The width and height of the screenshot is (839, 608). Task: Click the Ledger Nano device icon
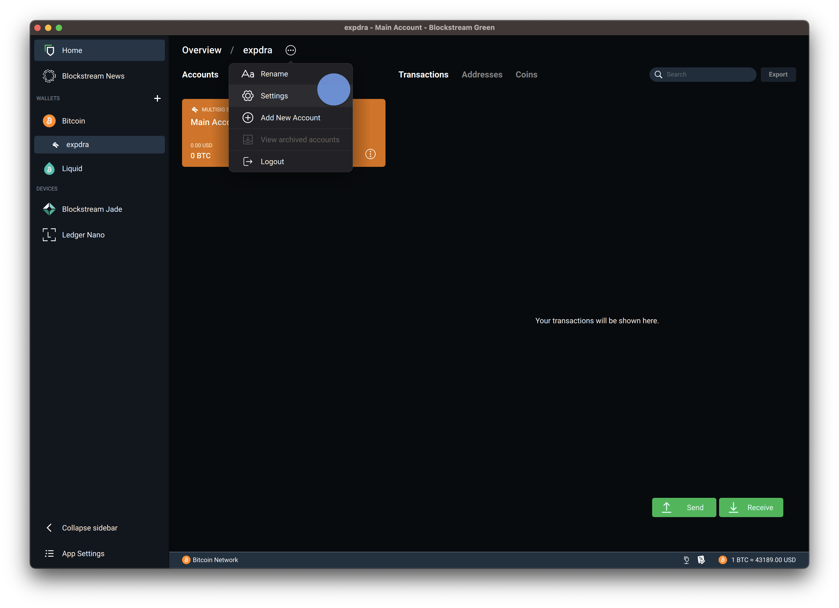pyautogui.click(x=49, y=234)
